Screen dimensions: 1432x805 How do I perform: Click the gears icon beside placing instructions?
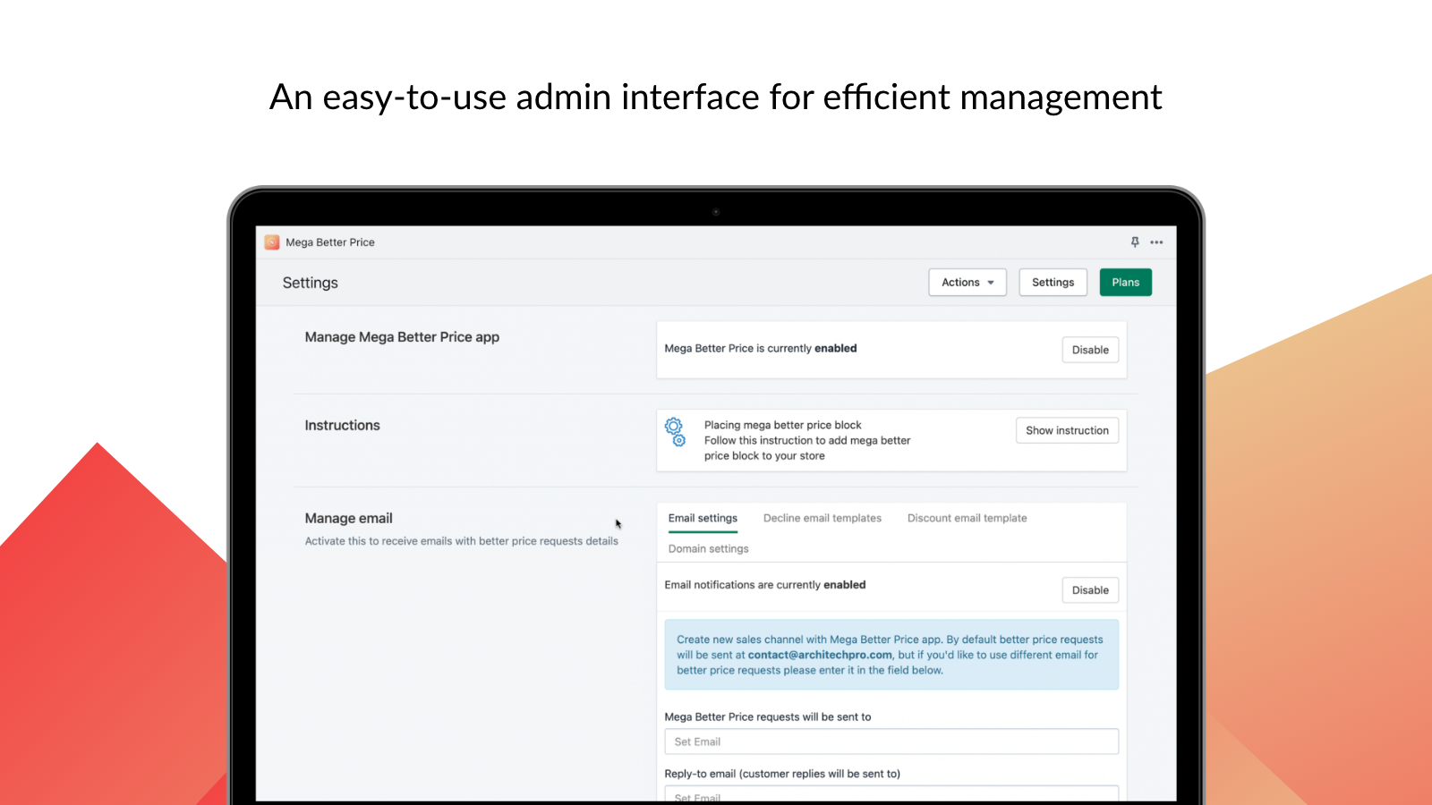(x=675, y=431)
